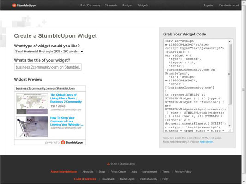Click the widget preview header title
Viewport: 246px width, 184px height.
pos(45,88)
